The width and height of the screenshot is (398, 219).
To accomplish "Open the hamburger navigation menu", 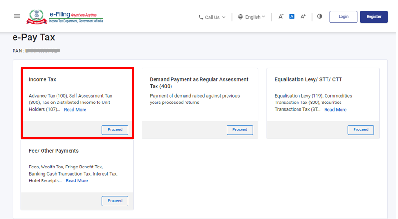I will click(17, 16).
